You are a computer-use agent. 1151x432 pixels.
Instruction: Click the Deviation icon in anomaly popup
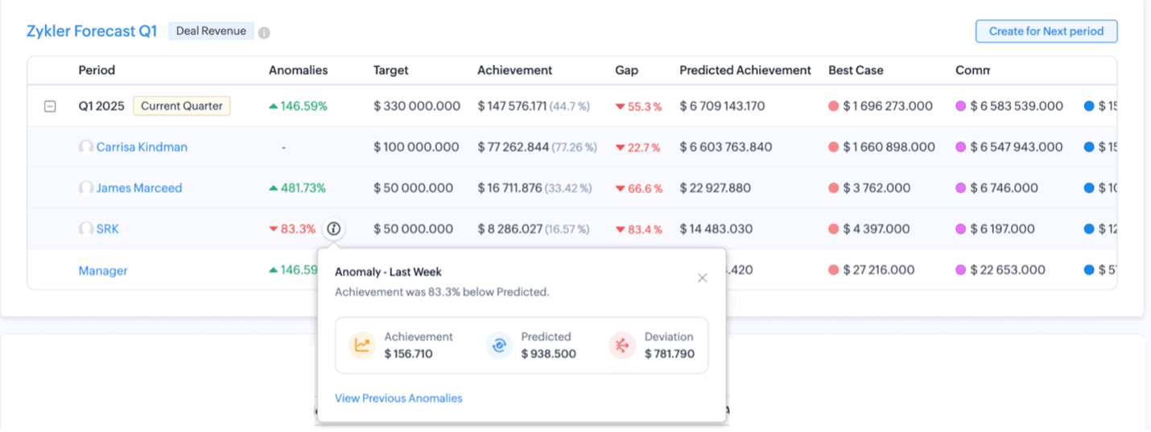click(622, 345)
